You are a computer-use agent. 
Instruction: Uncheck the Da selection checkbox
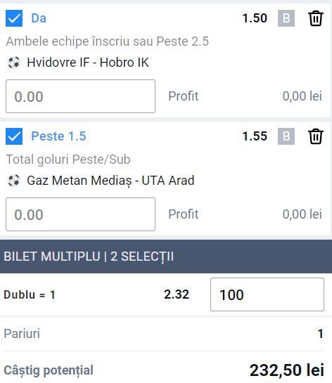click(14, 18)
